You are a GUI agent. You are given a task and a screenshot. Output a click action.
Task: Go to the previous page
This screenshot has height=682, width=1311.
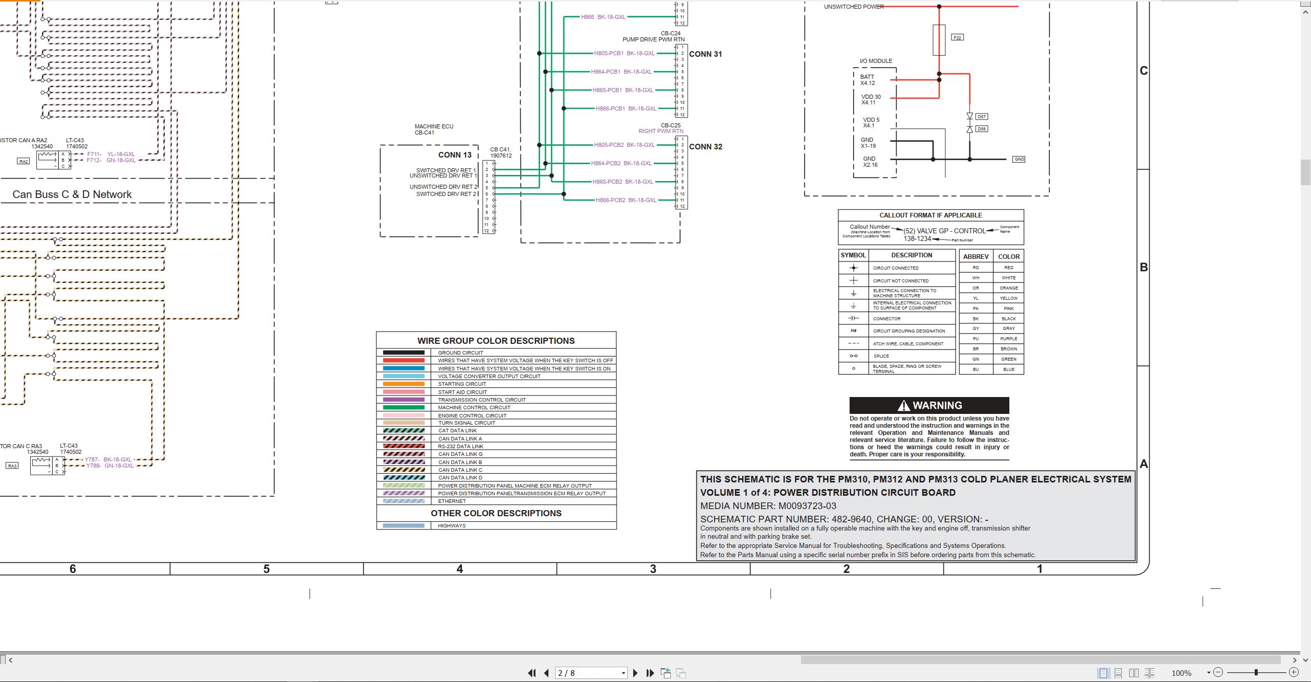pos(546,673)
